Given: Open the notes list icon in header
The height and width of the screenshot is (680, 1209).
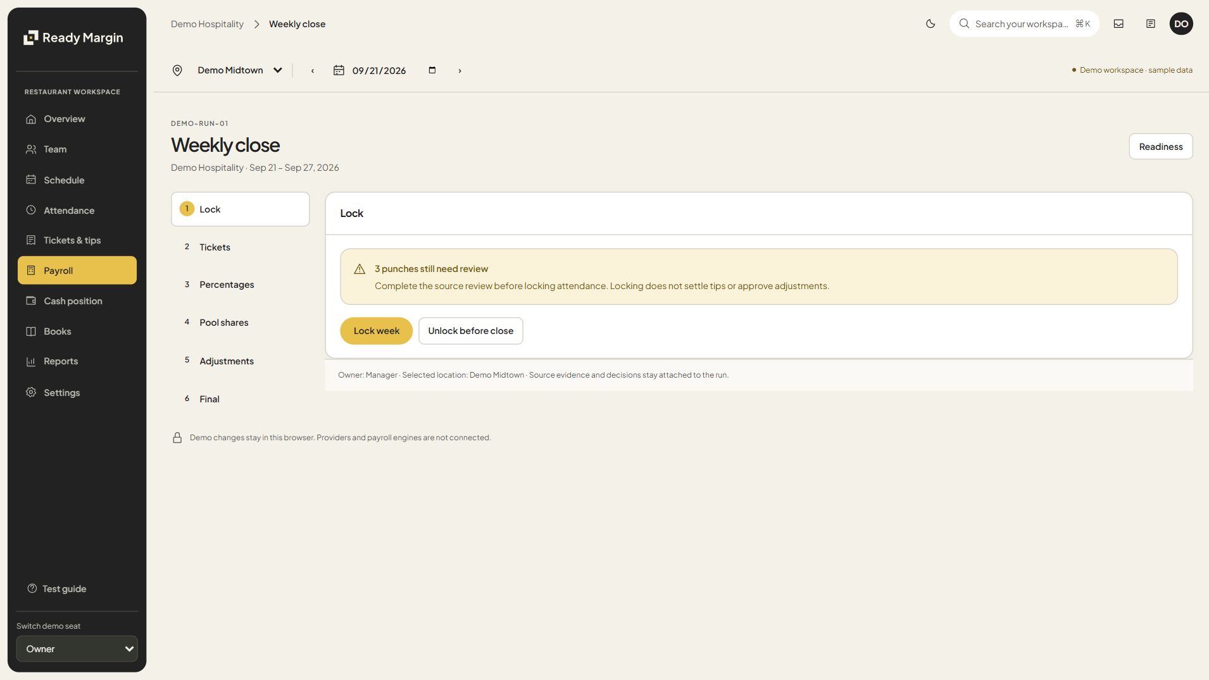Looking at the screenshot, I should tap(1151, 24).
